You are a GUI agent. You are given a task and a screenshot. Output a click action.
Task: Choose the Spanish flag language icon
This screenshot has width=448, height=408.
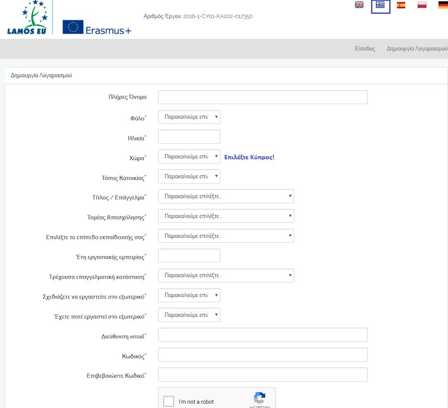coord(401,5)
